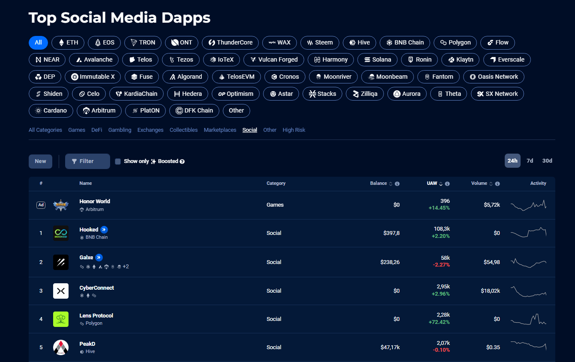Filter by the Optimism chain

click(236, 94)
